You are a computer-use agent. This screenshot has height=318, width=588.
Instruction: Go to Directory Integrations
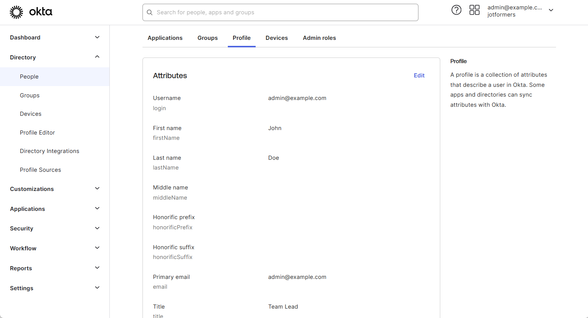pos(50,151)
